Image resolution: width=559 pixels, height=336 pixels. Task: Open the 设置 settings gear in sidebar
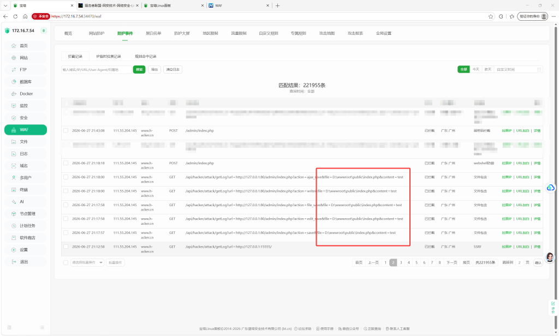14,250
